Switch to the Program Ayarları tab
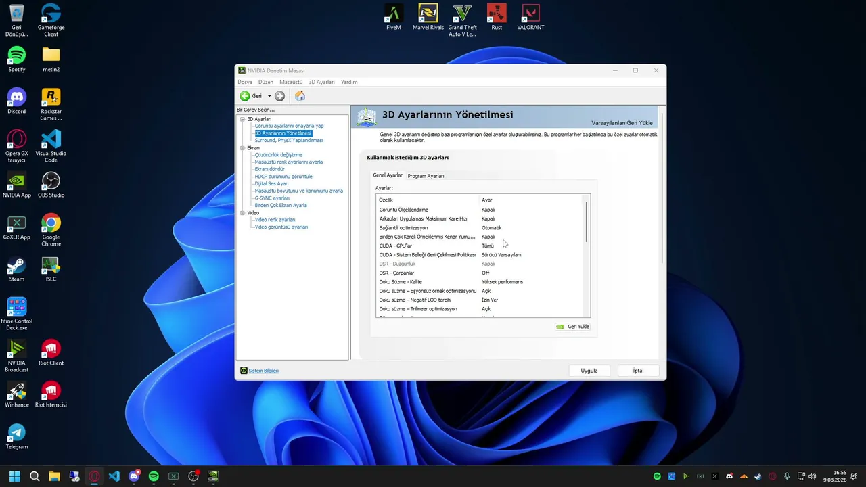 (426, 176)
